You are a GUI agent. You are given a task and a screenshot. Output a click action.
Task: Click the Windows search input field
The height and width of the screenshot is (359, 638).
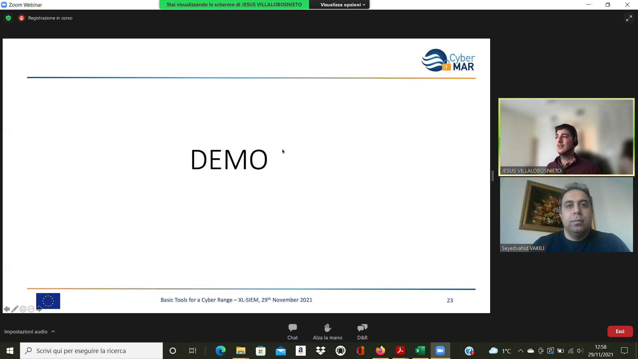pyautogui.click(x=96, y=351)
